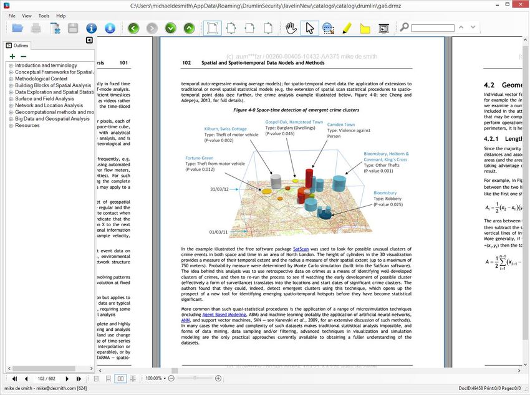530x395 pixels.
Task: Collapse the outlines side panel
Action: pos(89,40)
